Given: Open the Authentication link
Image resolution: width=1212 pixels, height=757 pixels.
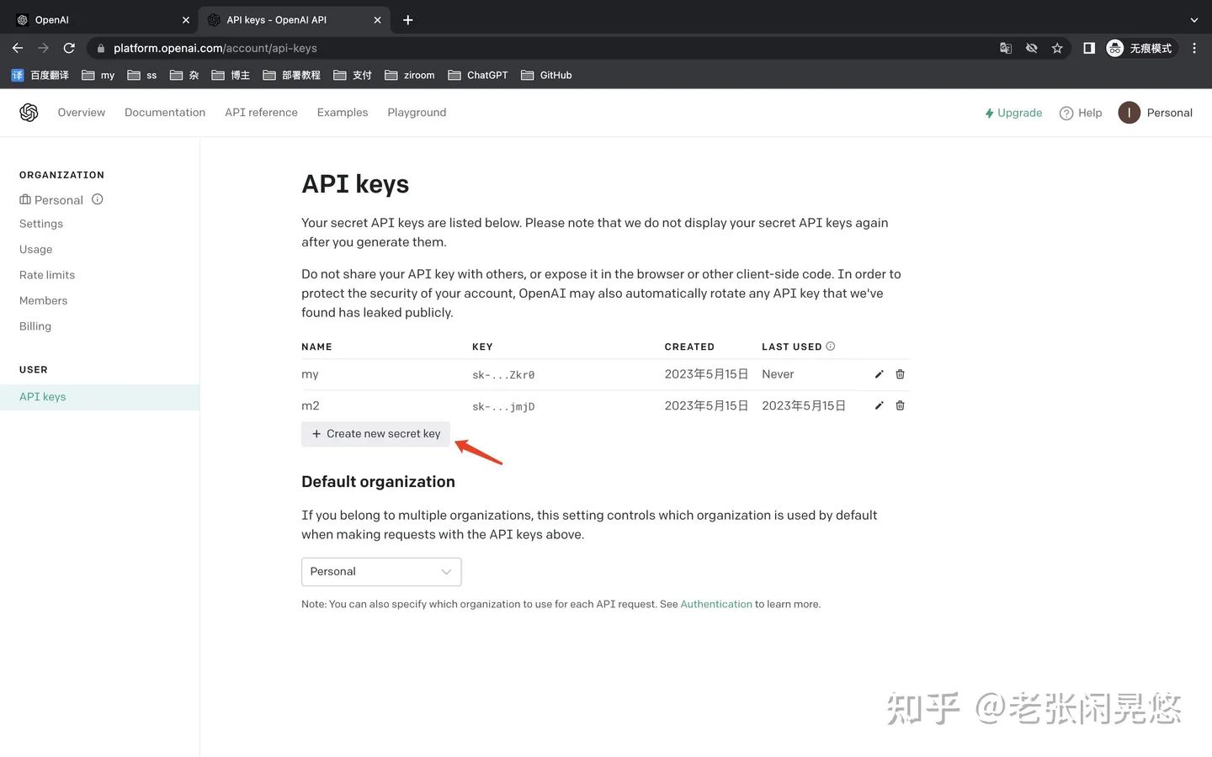Looking at the screenshot, I should [715, 603].
